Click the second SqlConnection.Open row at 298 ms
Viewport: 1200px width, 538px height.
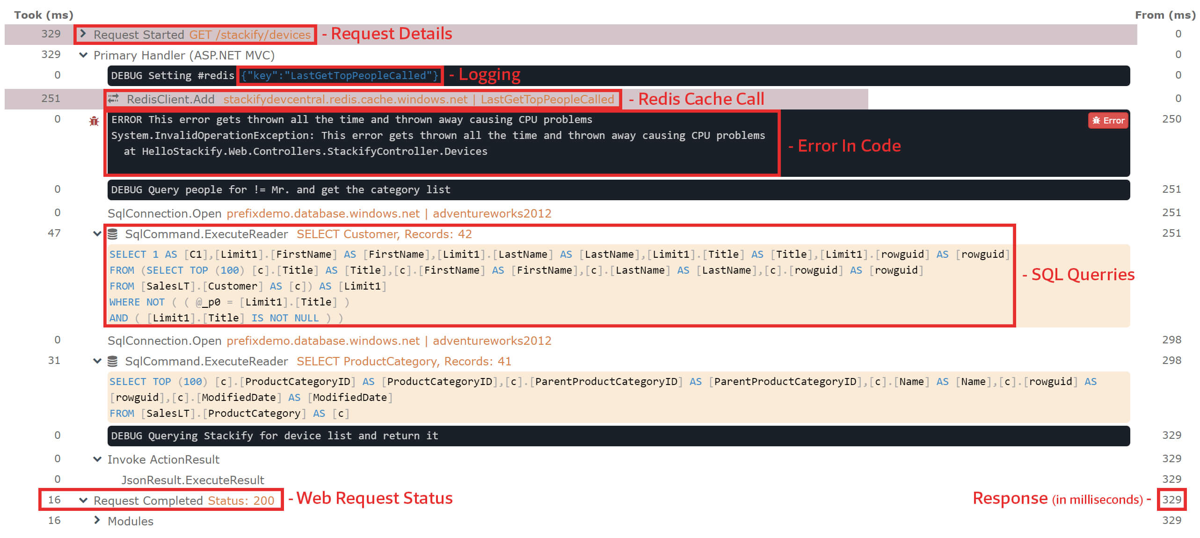[x=329, y=341]
